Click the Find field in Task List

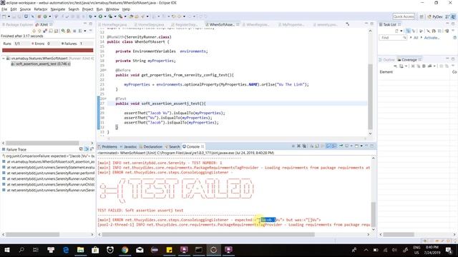pyautogui.click(x=393, y=38)
